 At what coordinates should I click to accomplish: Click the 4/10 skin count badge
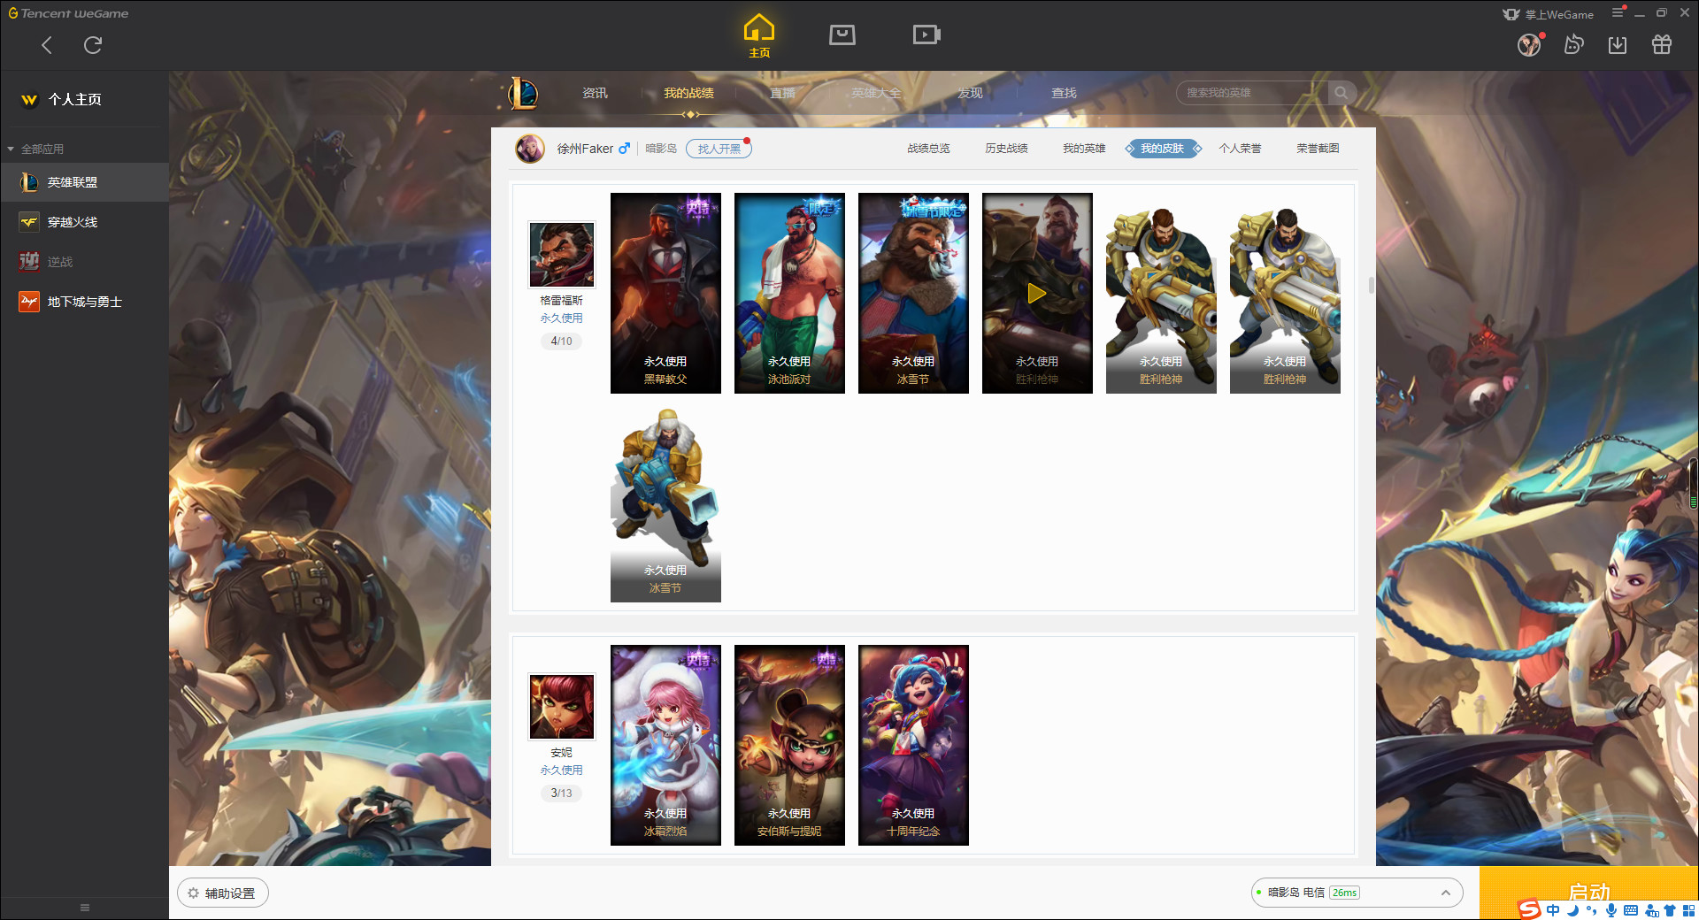(x=561, y=341)
